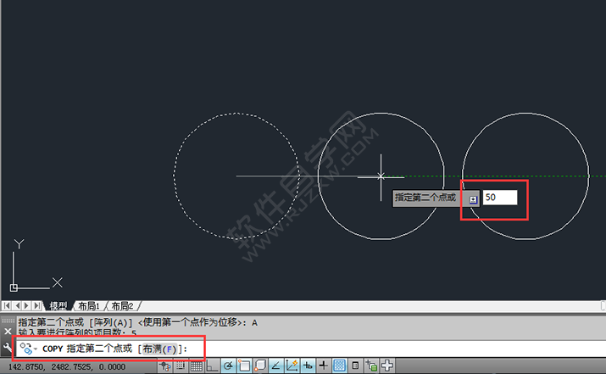Click the dynamic input distance field showing 50
606x374 pixels.
tap(500, 198)
